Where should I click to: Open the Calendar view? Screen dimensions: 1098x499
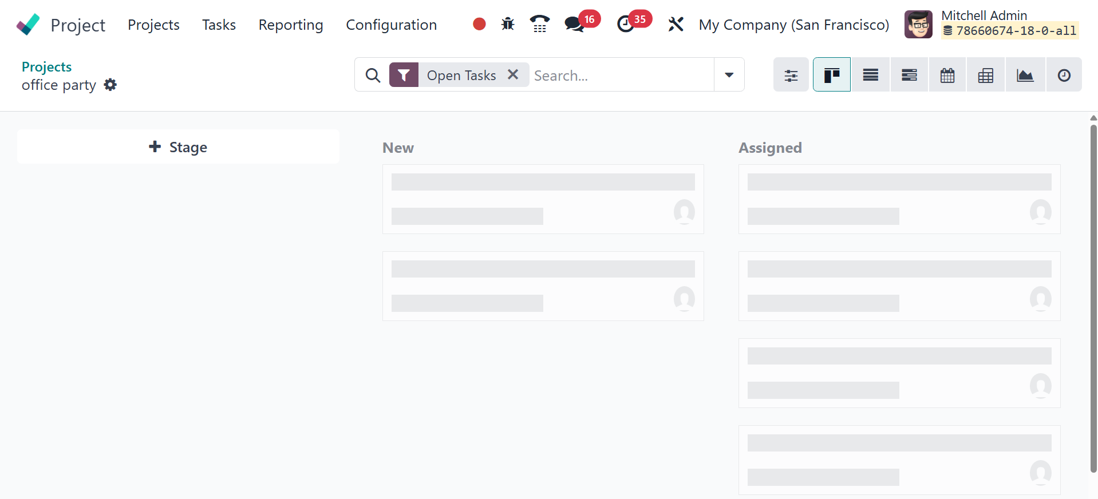pos(947,75)
